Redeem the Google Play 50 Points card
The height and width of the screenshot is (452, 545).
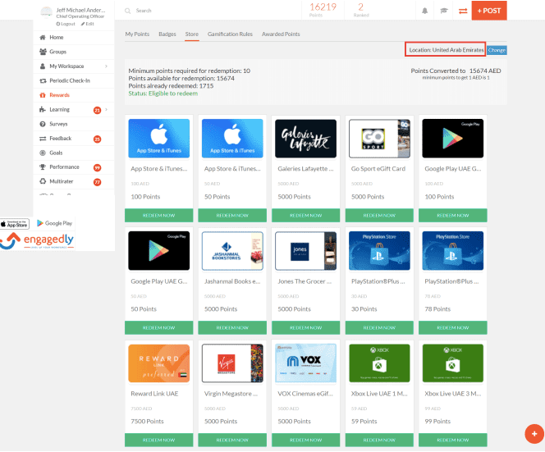tap(159, 327)
